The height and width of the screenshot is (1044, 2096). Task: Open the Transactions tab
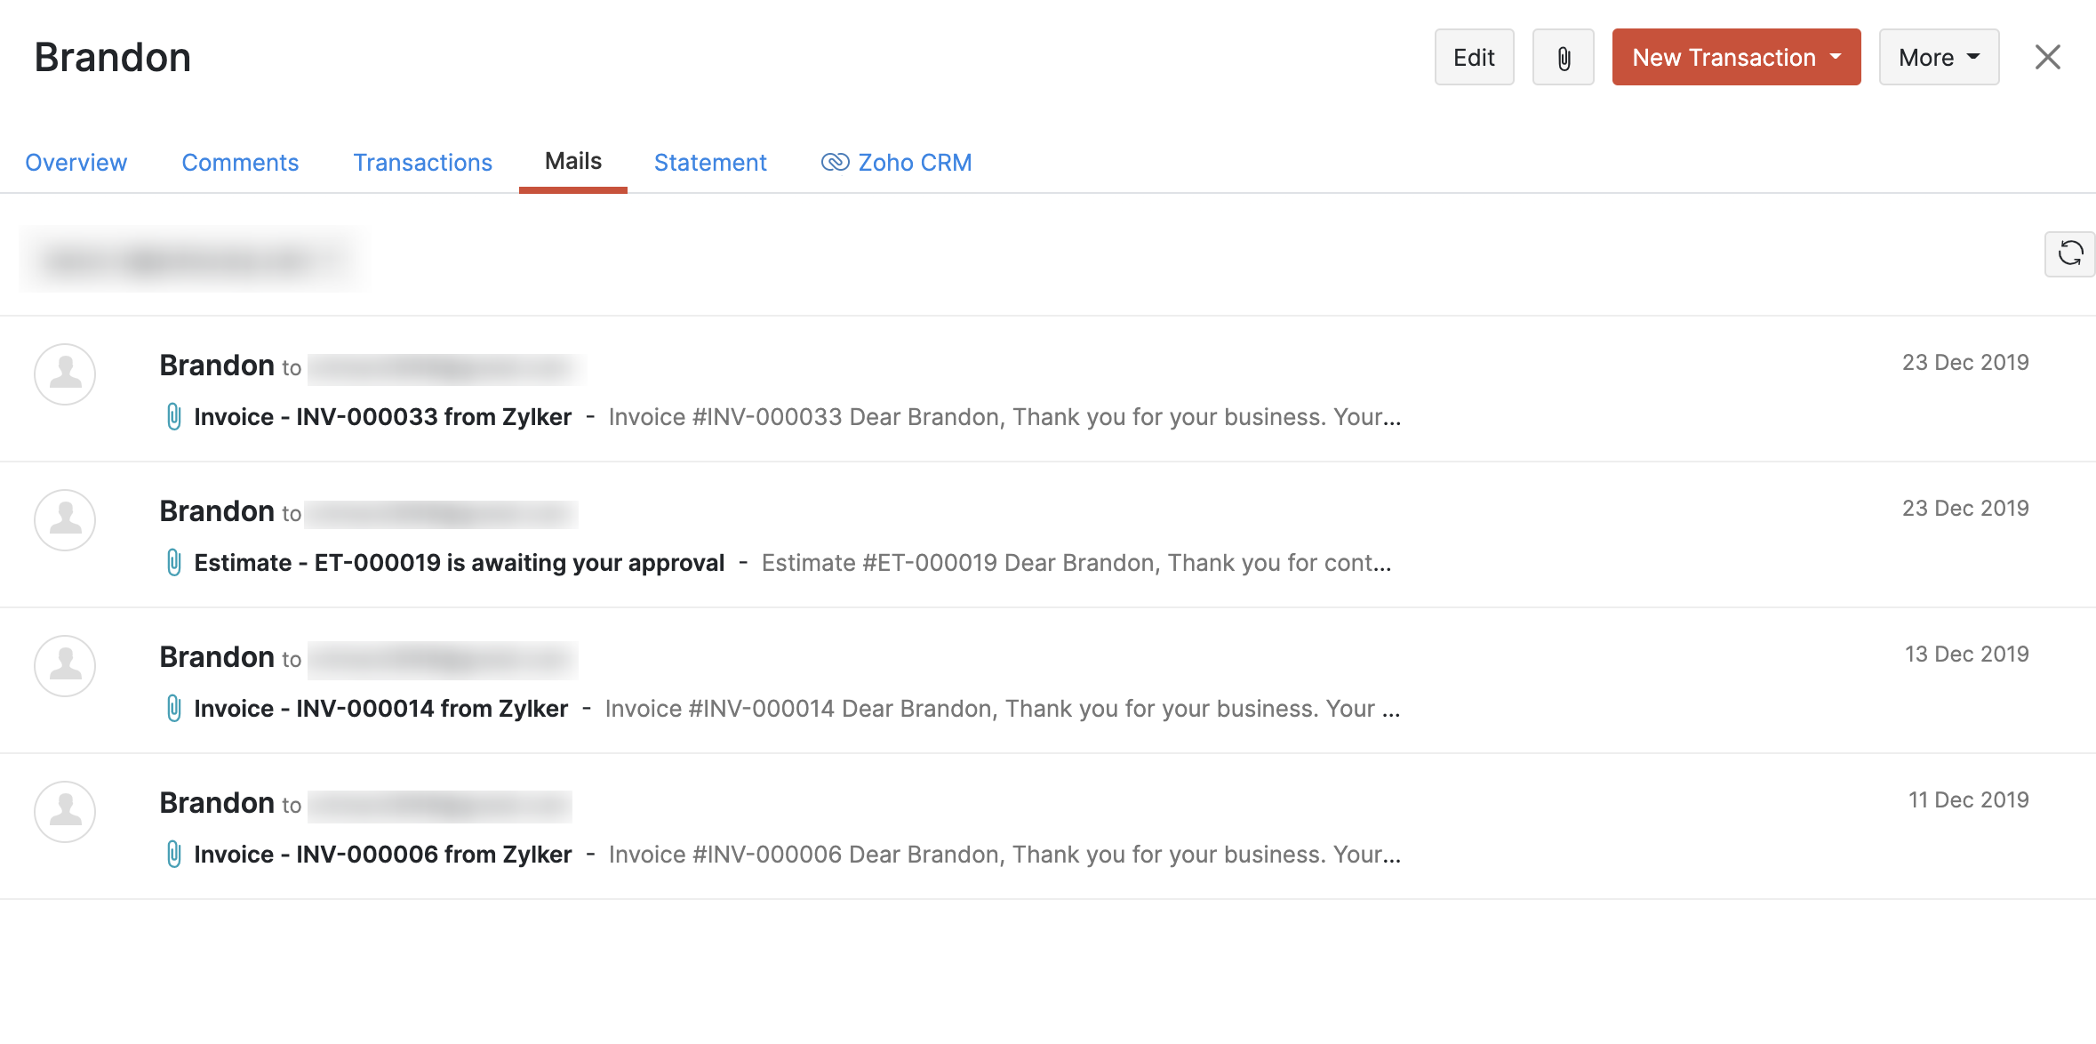click(x=422, y=163)
